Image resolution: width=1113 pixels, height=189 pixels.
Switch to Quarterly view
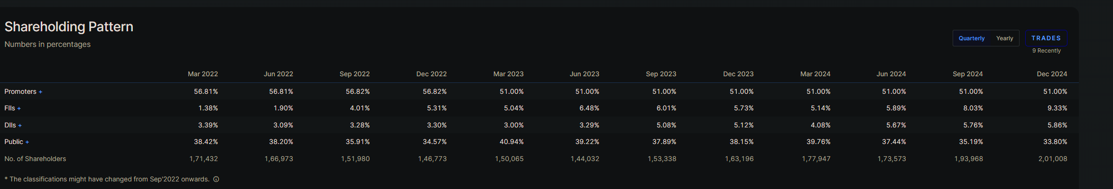[971, 38]
